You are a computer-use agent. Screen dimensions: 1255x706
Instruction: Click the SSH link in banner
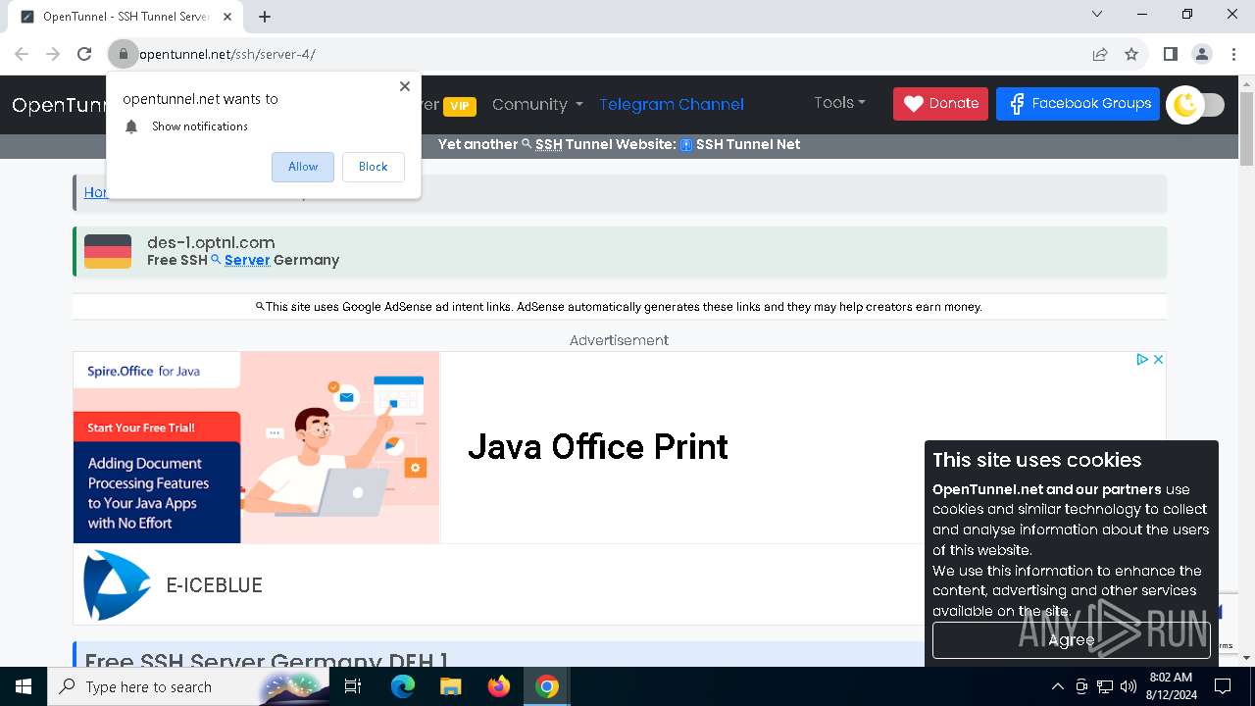pos(549,144)
